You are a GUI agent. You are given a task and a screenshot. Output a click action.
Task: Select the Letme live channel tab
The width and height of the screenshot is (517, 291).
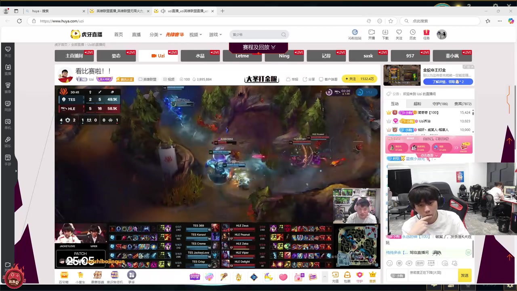click(242, 56)
